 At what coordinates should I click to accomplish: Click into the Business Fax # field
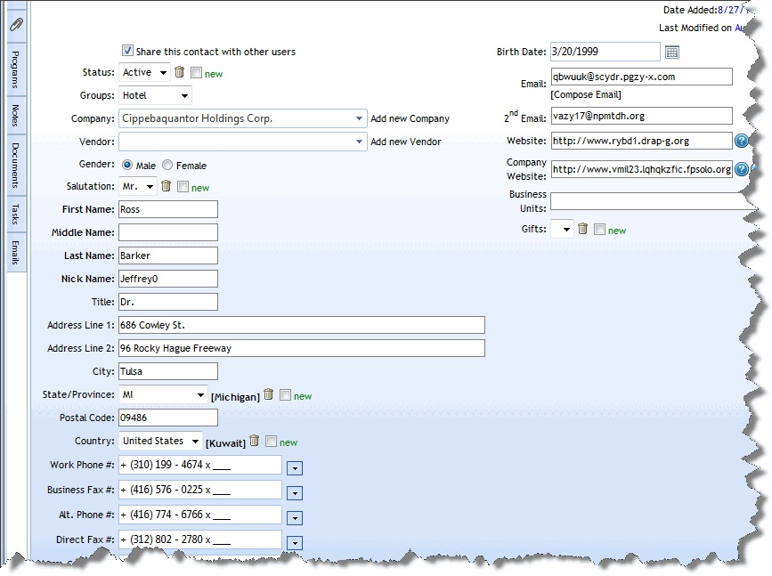200,490
